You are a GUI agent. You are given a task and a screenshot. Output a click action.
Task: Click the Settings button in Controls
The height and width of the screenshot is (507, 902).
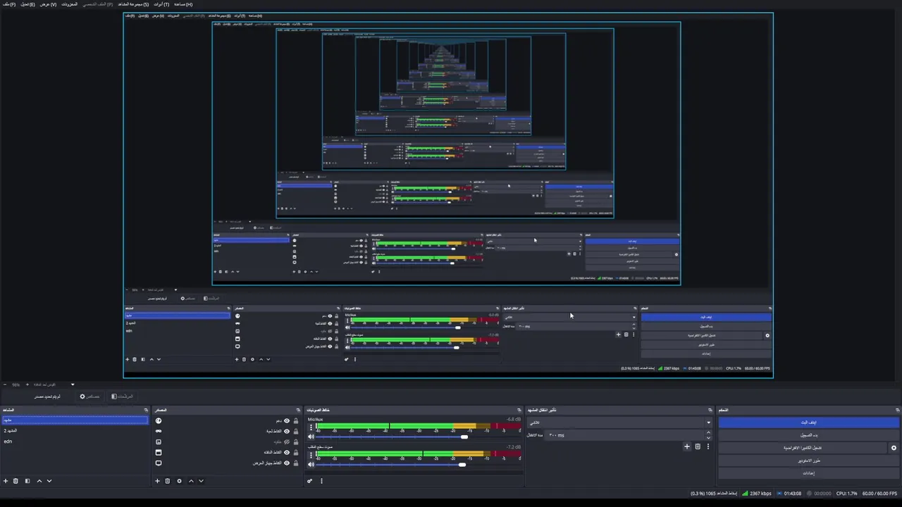point(809,473)
